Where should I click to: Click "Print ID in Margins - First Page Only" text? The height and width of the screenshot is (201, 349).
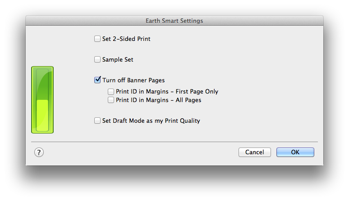pyautogui.click(x=167, y=91)
